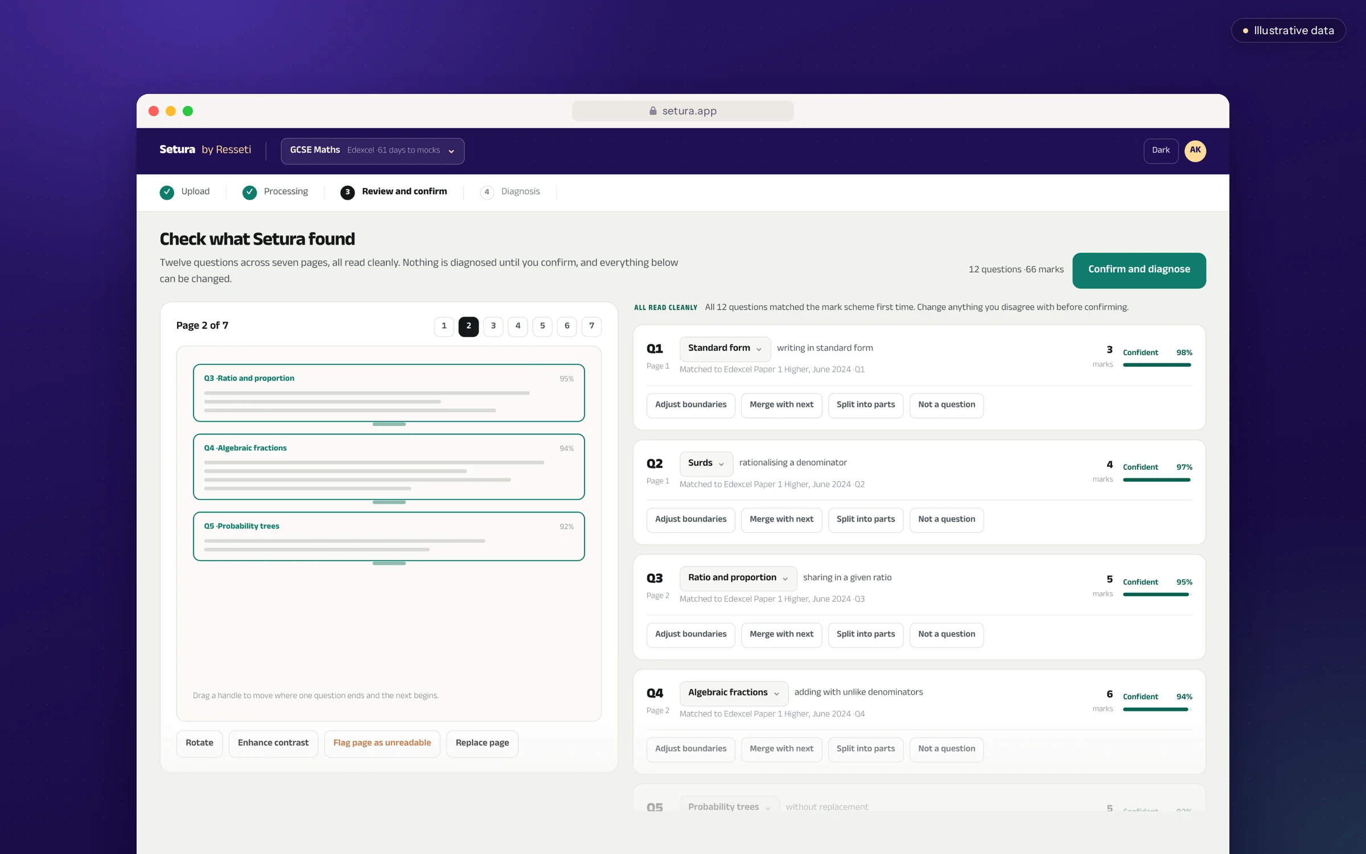Viewport: 1366px width, 854px height.
Task: Click the "Page 2 of 7" heading
Action: pyautogui.click(x=202, y=326)
